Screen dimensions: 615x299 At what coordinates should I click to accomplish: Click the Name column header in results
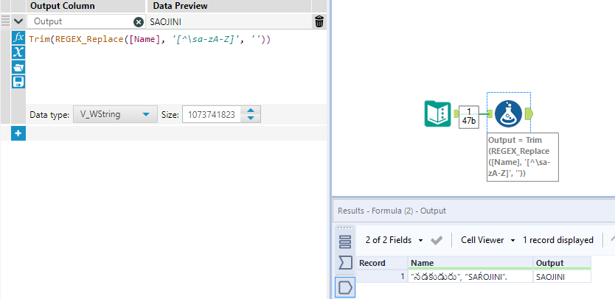point(470,263)
